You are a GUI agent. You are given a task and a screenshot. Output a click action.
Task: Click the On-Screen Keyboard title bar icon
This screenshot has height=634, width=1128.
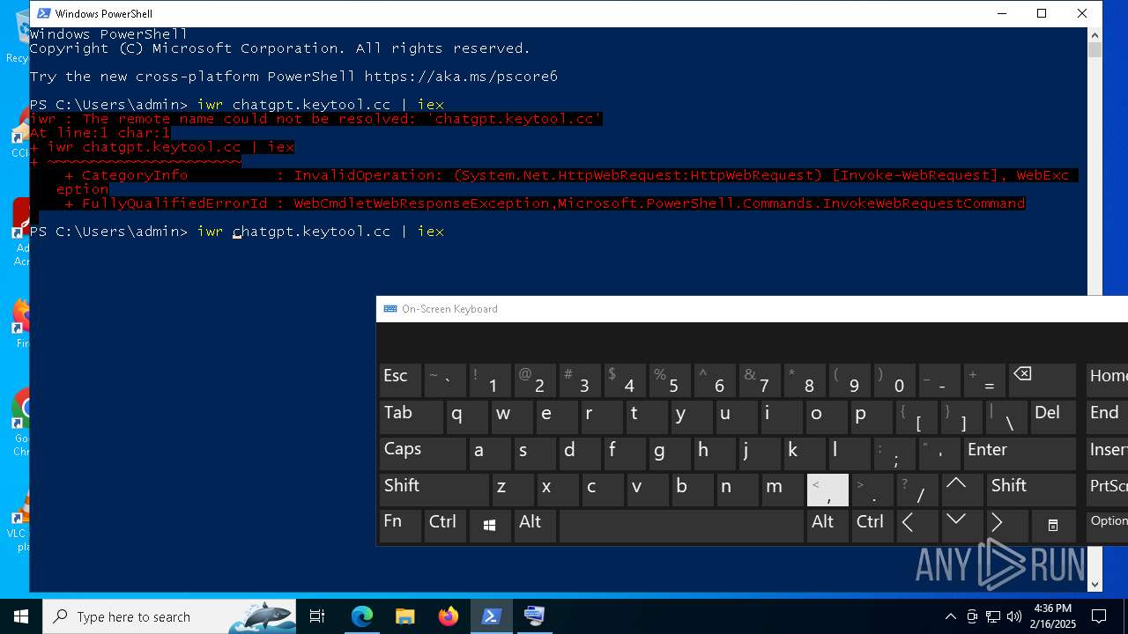click(x=390, y=309)
